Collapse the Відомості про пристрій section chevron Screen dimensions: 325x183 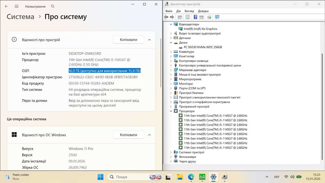coord(149,40)
